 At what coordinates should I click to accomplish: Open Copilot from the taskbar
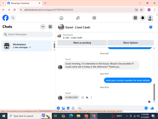click(x=63, y=116)
